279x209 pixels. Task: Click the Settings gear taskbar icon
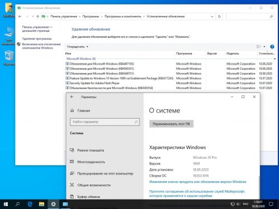[x=54, y=204]
